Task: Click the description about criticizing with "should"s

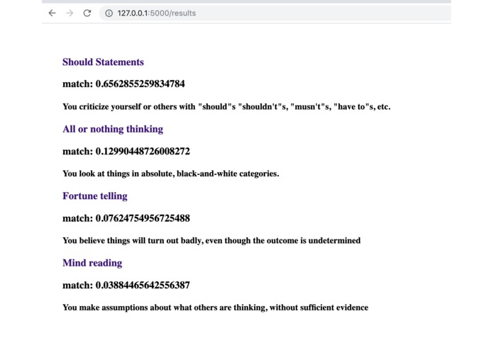Action: click(x=226, y=107)
